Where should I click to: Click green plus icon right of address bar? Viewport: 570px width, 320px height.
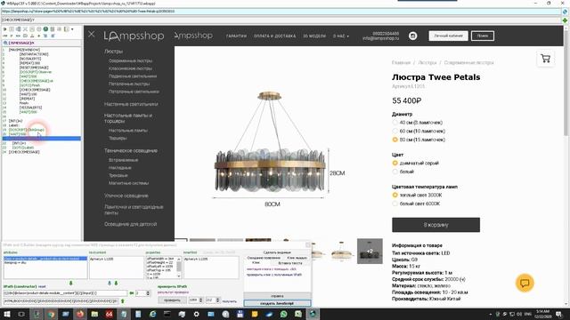(565, 20)
